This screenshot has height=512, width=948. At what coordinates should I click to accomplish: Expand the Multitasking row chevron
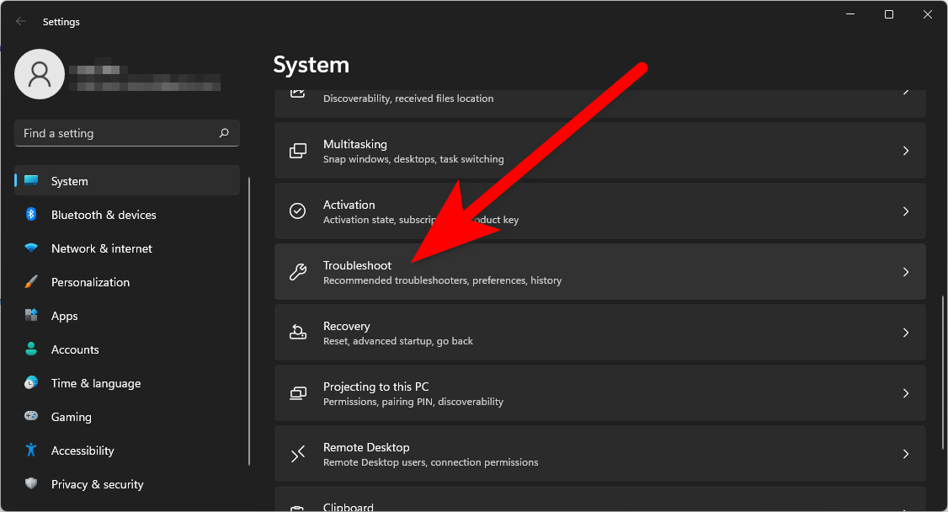tap(906, 151)
